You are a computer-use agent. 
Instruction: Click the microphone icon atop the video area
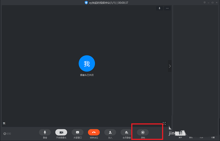click(x=159, y=8)
